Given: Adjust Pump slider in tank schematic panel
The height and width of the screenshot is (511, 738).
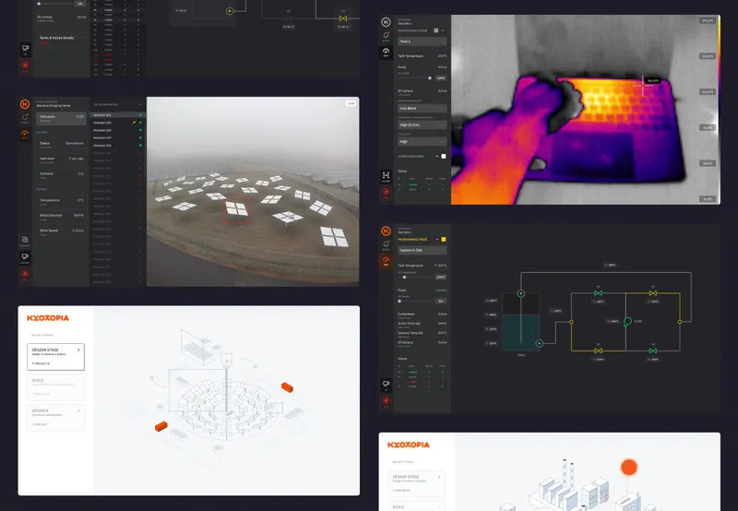Looking at the screenshot, I should 399,301.
